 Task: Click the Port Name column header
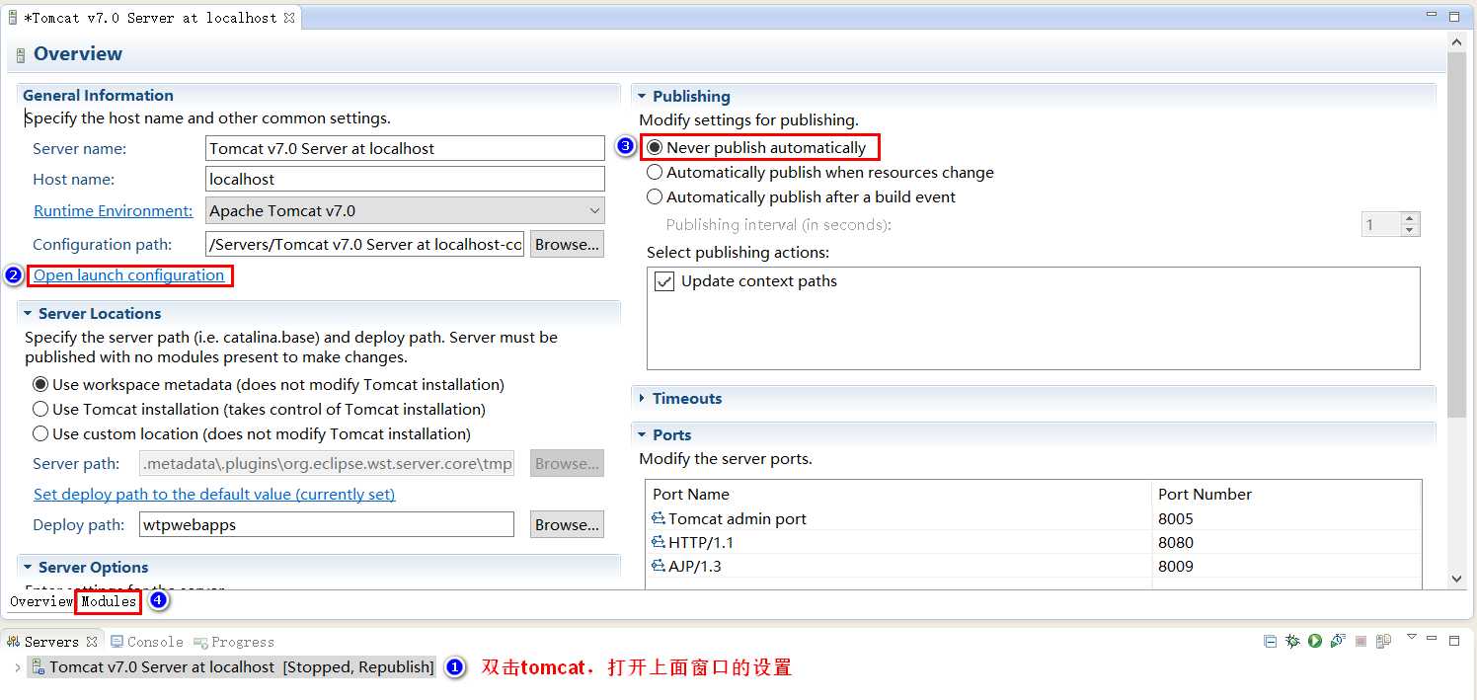coord(899,494)
